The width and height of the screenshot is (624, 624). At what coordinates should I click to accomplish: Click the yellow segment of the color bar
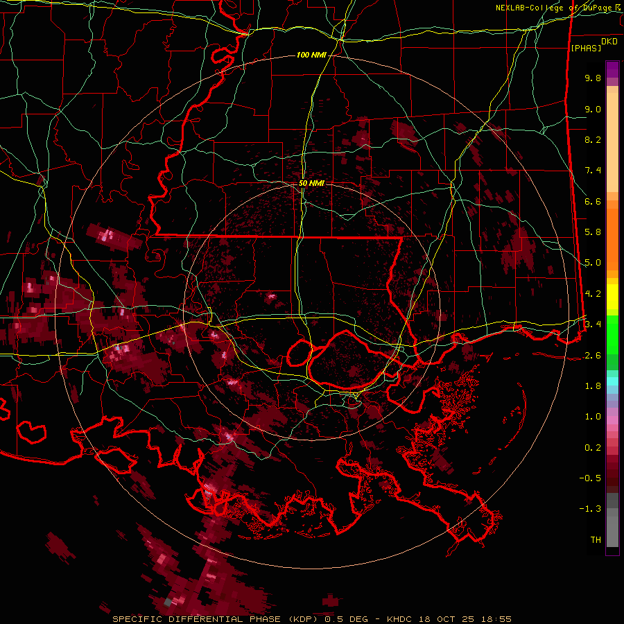tap(612, 297)
